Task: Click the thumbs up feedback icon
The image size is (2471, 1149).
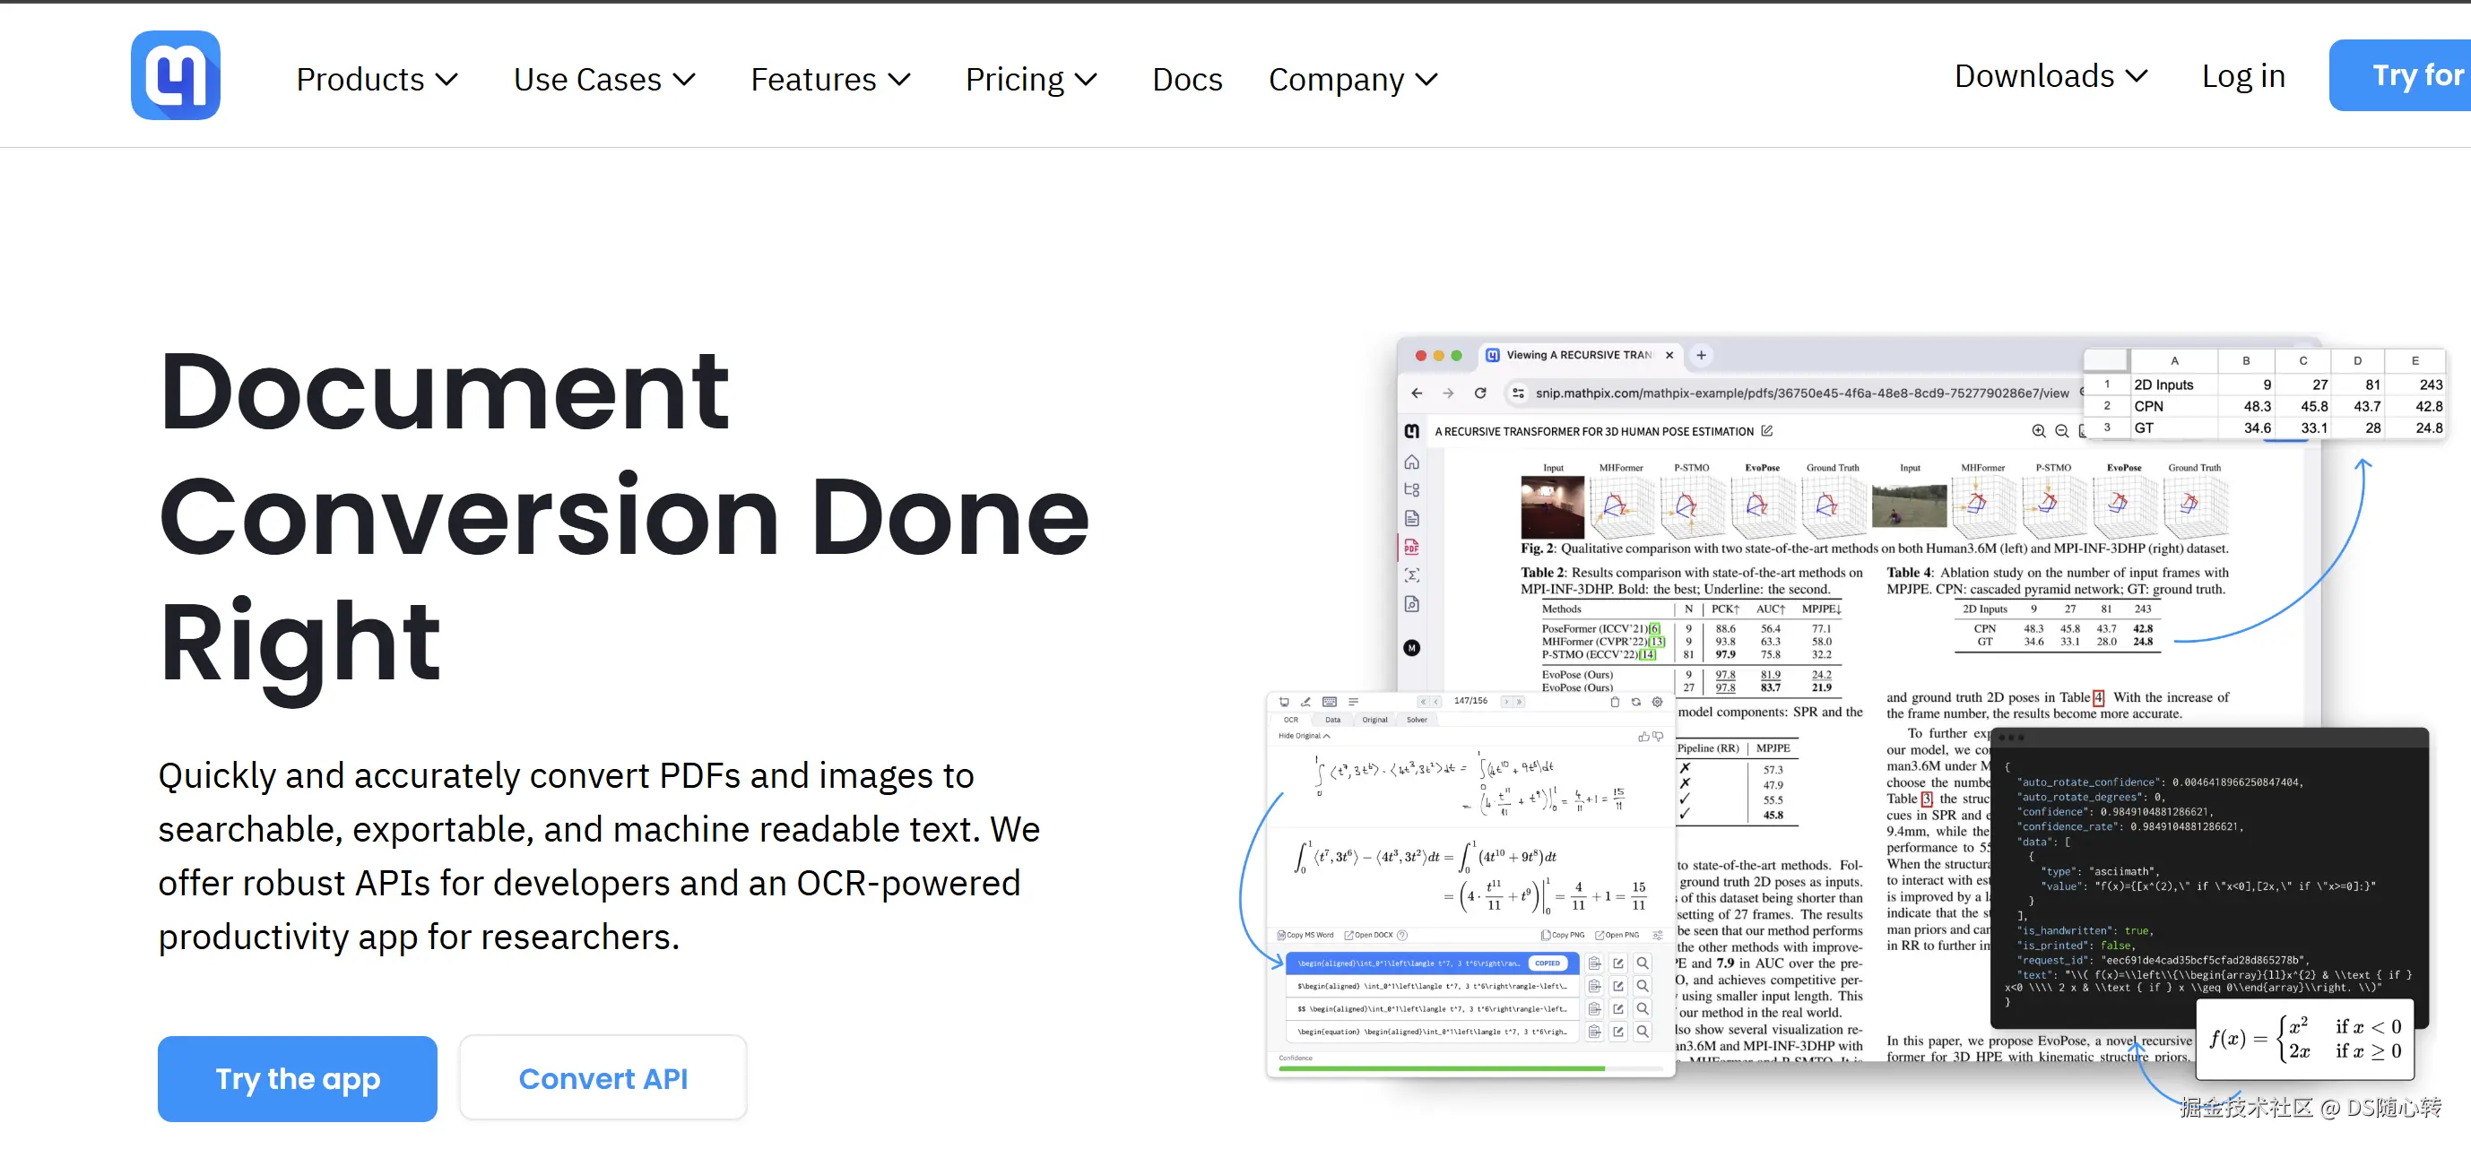Action: tap(1643, 737)
